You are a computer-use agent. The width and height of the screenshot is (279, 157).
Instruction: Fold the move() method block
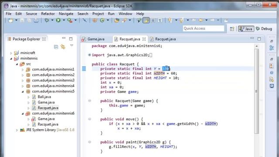tap(89, 119)
